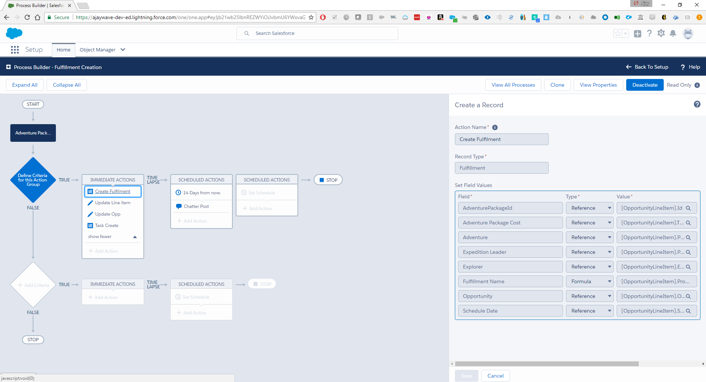The width and height of the screenshot is (706, 382).
Task: Click the STOP node after scheduled actions
Action: click(x=328, y=180)
